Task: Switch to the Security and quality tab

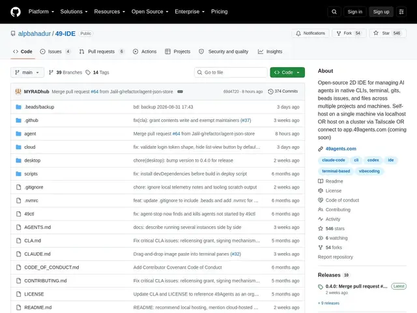Action: 223,52
